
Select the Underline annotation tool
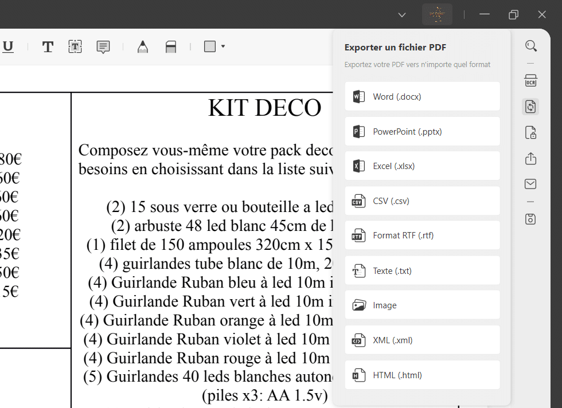pos(8,46)
